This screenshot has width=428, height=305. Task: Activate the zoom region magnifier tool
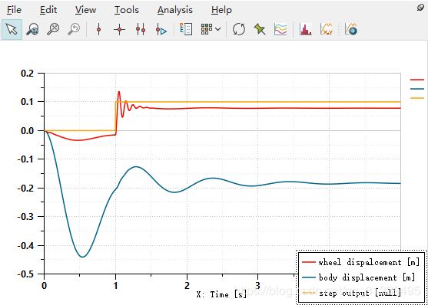tap(32, 29)
